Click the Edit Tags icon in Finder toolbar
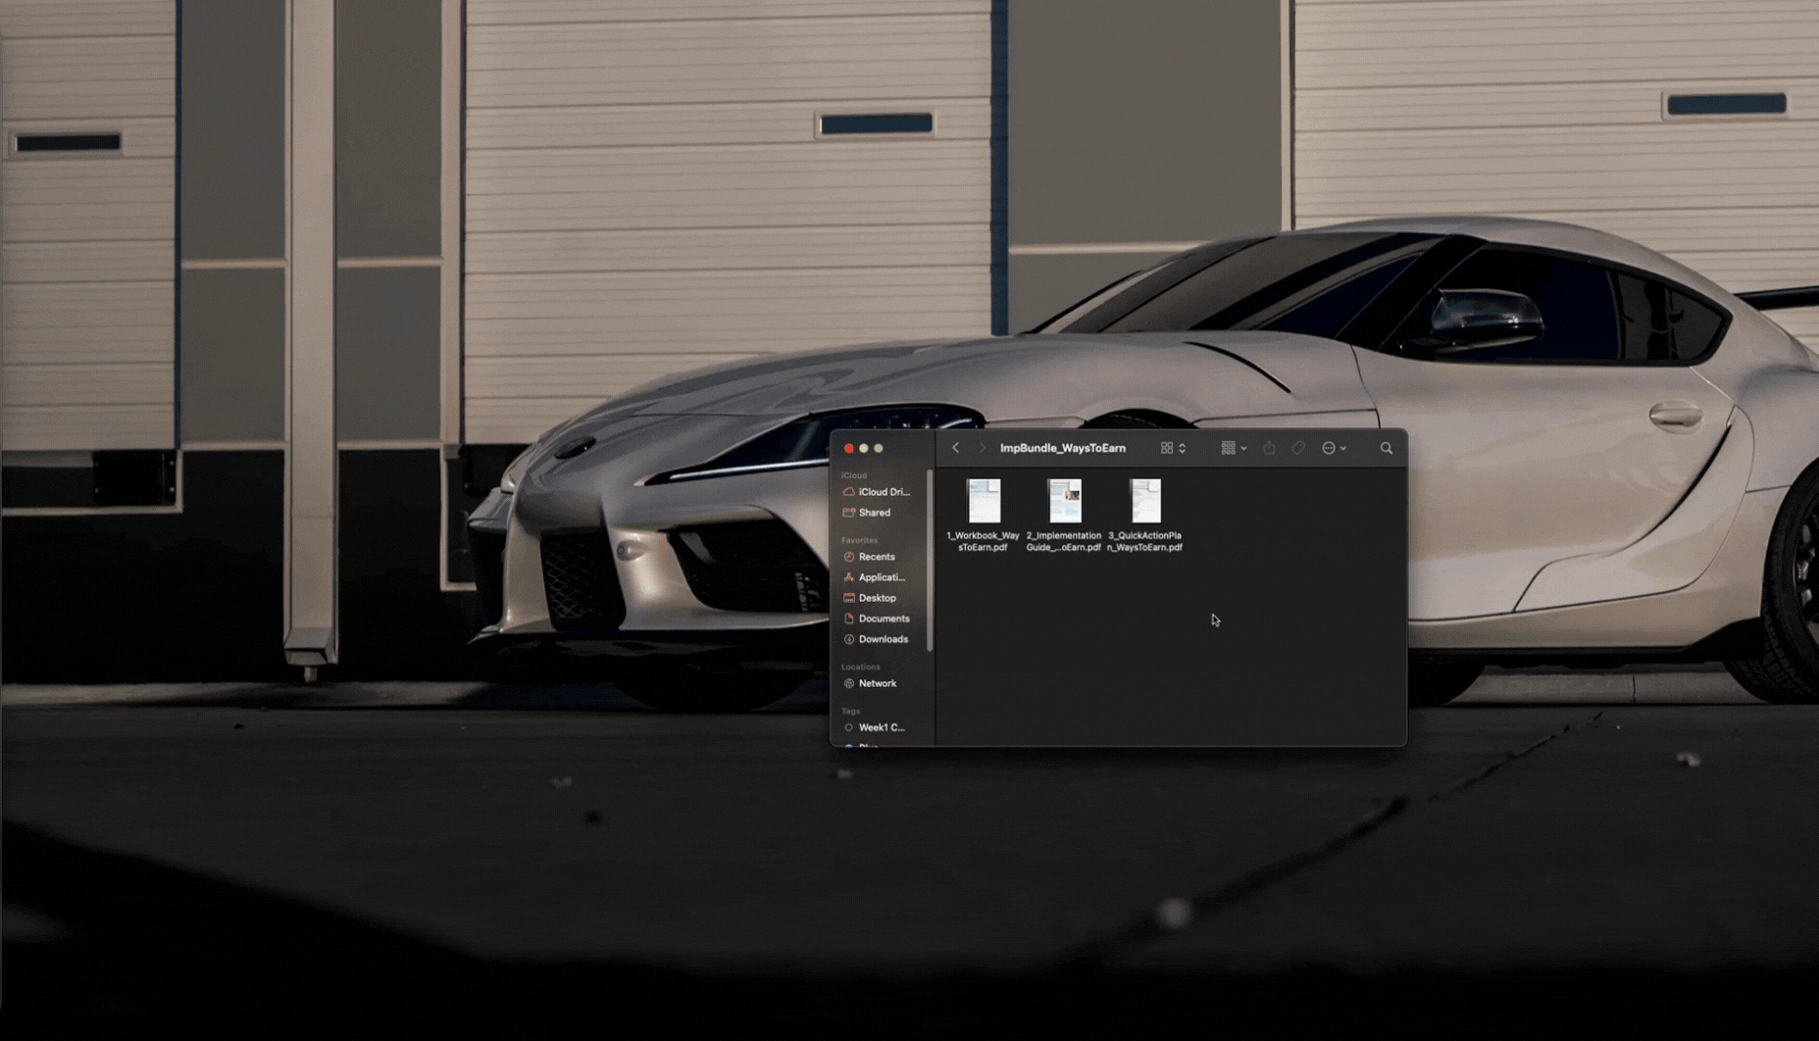The width and height of the screenshot is (1819, 1041). (x=1298, y=448)
